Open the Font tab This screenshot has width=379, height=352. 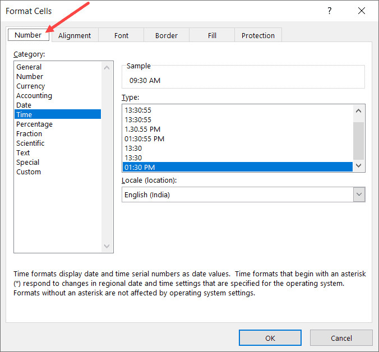pyautogui.click(x=121, y=35)
